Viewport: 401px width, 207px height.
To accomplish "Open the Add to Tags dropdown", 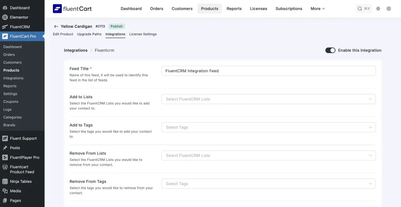I will pos(269,127).
